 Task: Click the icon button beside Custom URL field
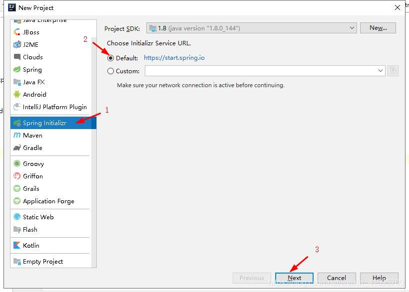click(x=393, y=71)
